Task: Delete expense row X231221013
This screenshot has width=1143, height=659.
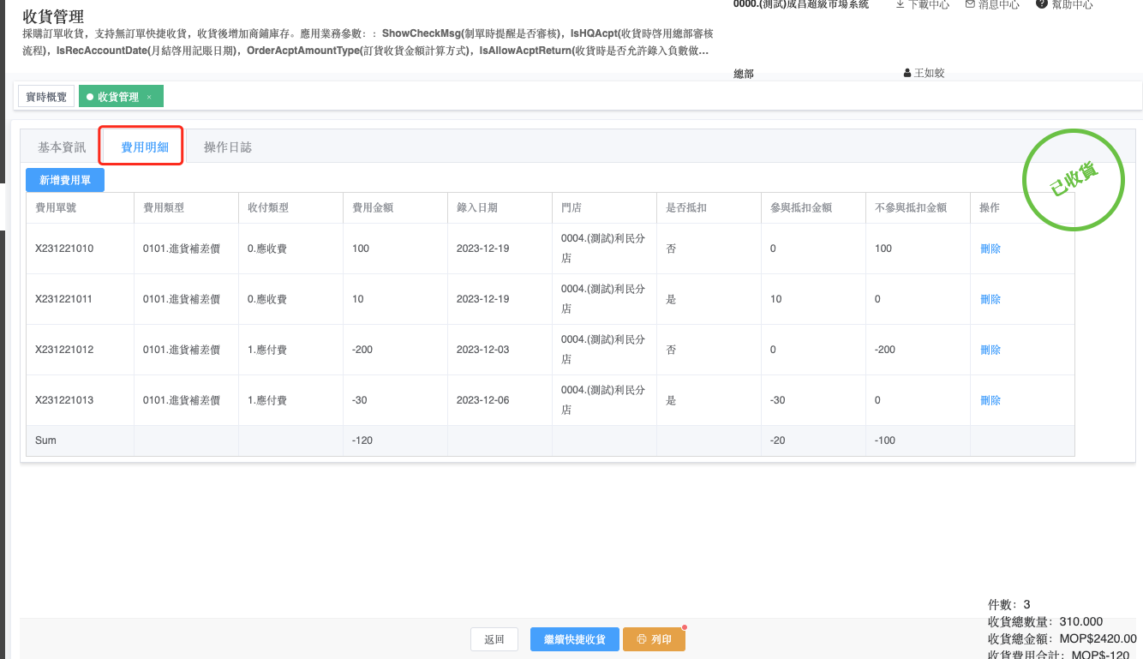Action: 990,400
